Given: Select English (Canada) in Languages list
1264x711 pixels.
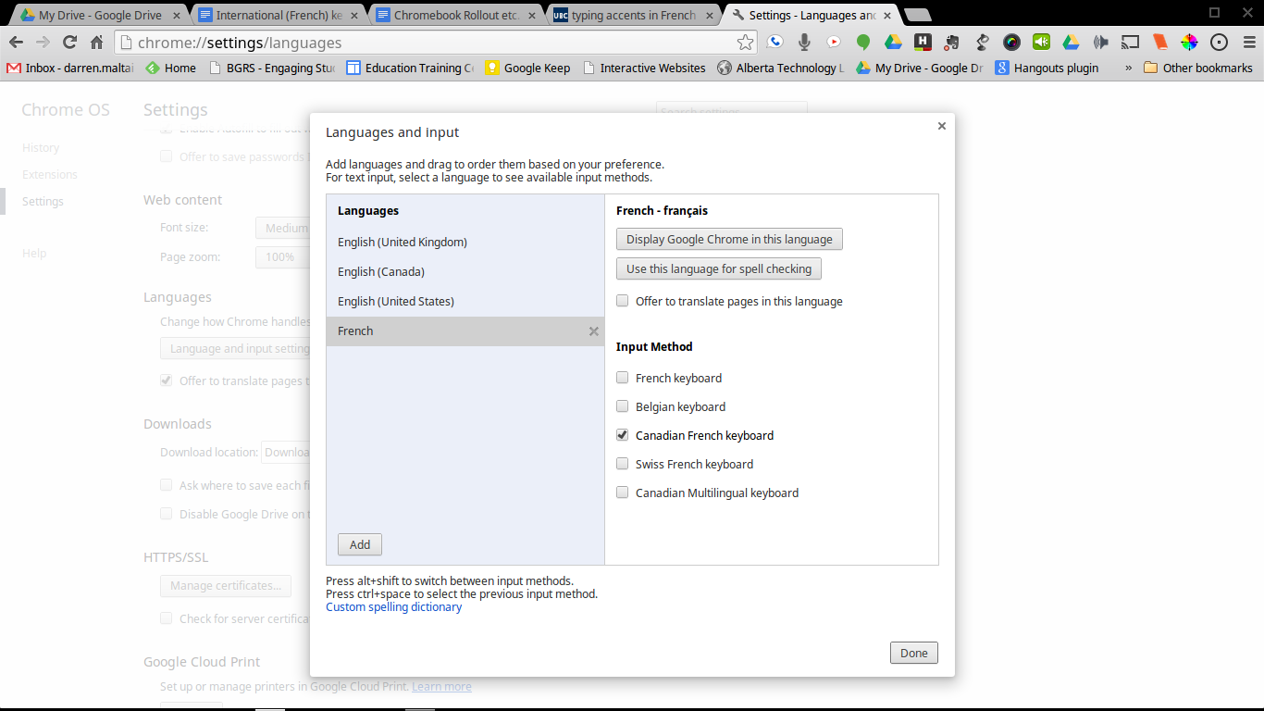Looking at the screenshot, I should click(465, 272).
